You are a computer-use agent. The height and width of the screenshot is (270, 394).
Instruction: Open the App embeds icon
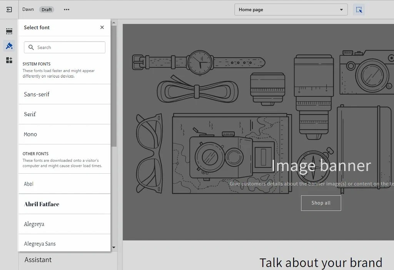click(x=9, y=60)
